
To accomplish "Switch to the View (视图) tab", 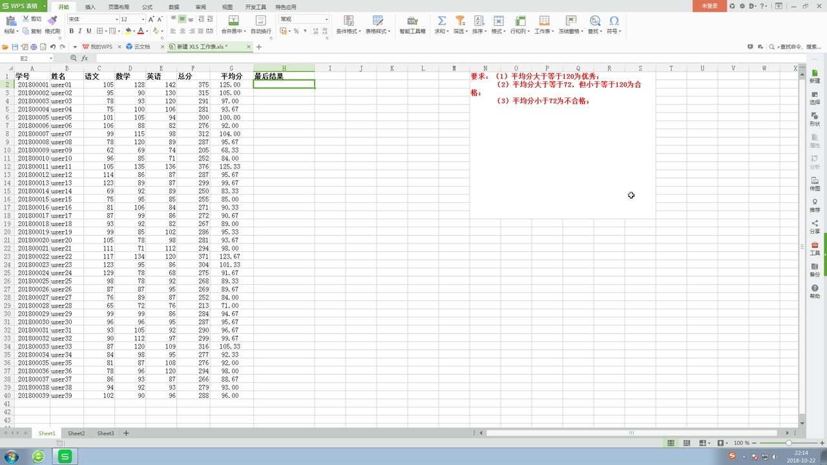I will [227, 7].
